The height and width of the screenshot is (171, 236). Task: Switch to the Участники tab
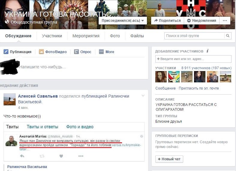52,36
